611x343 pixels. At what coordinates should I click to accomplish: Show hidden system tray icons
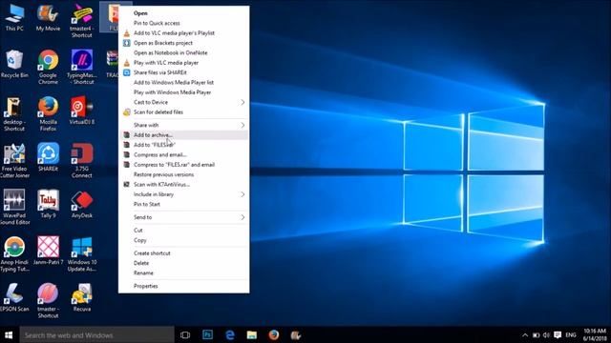(x=525, y=334)
